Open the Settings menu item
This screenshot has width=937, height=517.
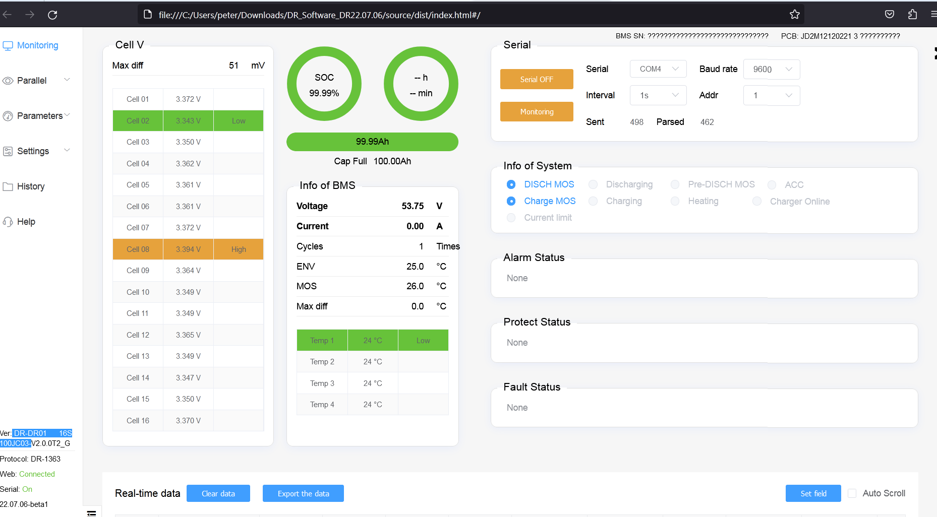(33, 151)
